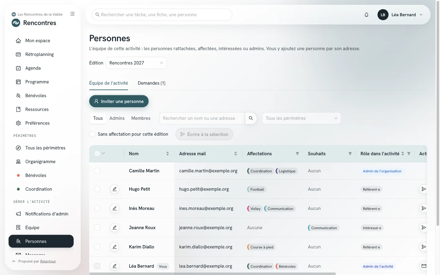Edit Inès Moreau with pencil icon
440x275 pixels.
115,208
